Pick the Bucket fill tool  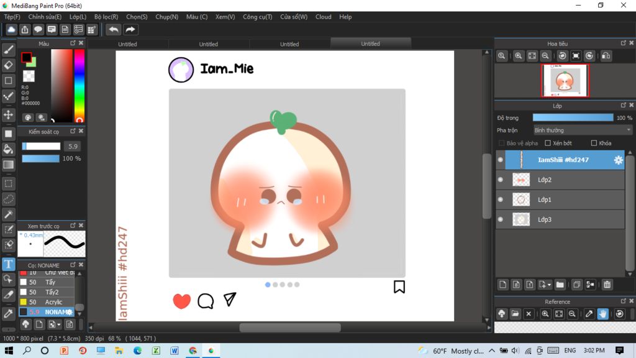[8, 149]
